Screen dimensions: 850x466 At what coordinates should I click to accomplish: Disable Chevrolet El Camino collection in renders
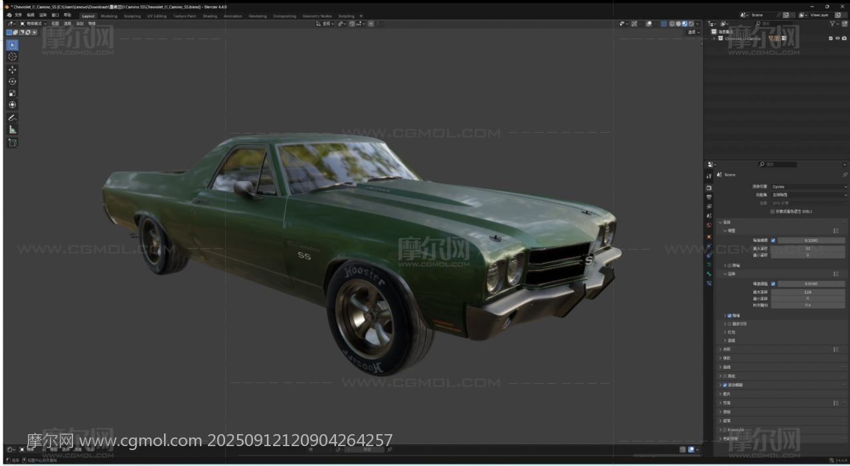coord(844,39)
